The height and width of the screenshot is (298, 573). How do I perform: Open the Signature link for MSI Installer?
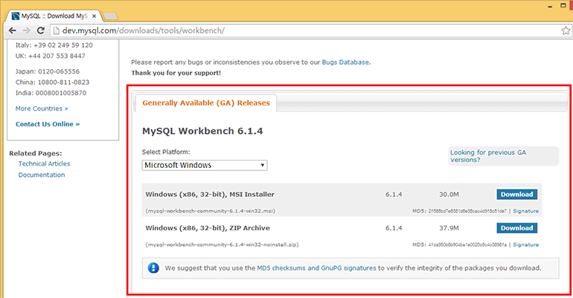[525, 211]
